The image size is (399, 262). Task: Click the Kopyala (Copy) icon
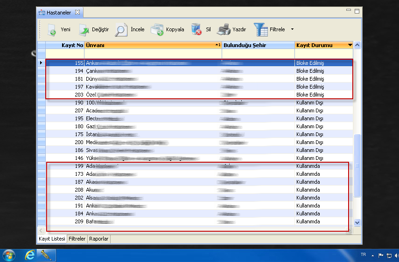pyautogui.click(x=157, y=30)
